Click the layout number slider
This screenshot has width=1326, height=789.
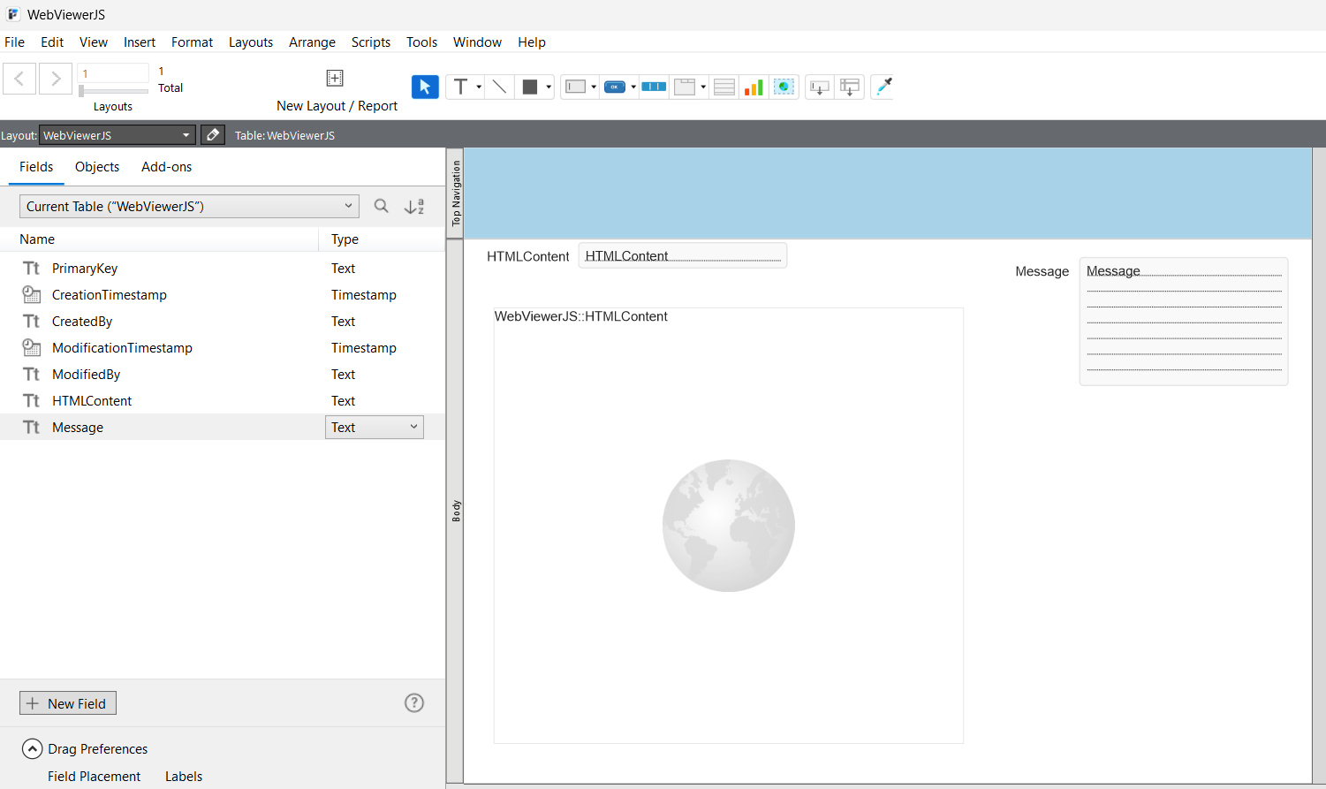(x=113, y=91)
